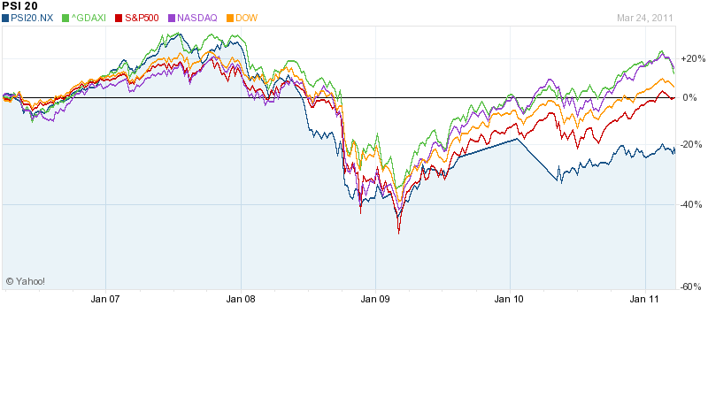Viewport: 708px width, 420px height.
Task: Click the blue PSI20.NX legend color swatch
Action: point(5,19)
